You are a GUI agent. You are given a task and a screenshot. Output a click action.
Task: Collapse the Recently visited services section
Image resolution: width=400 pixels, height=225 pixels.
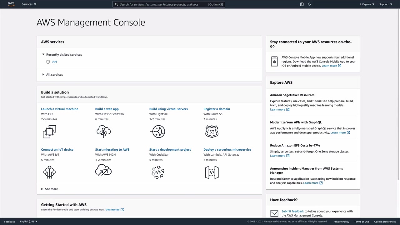(x=62, y=55)
